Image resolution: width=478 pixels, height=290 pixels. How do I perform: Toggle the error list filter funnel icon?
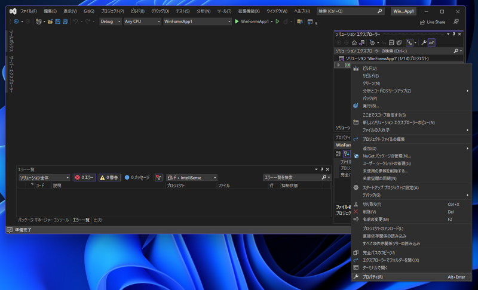point(158,177)
